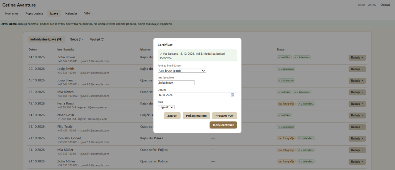Click the Datum column header in table
Viewport: 395px width, 170px height.
33,49
